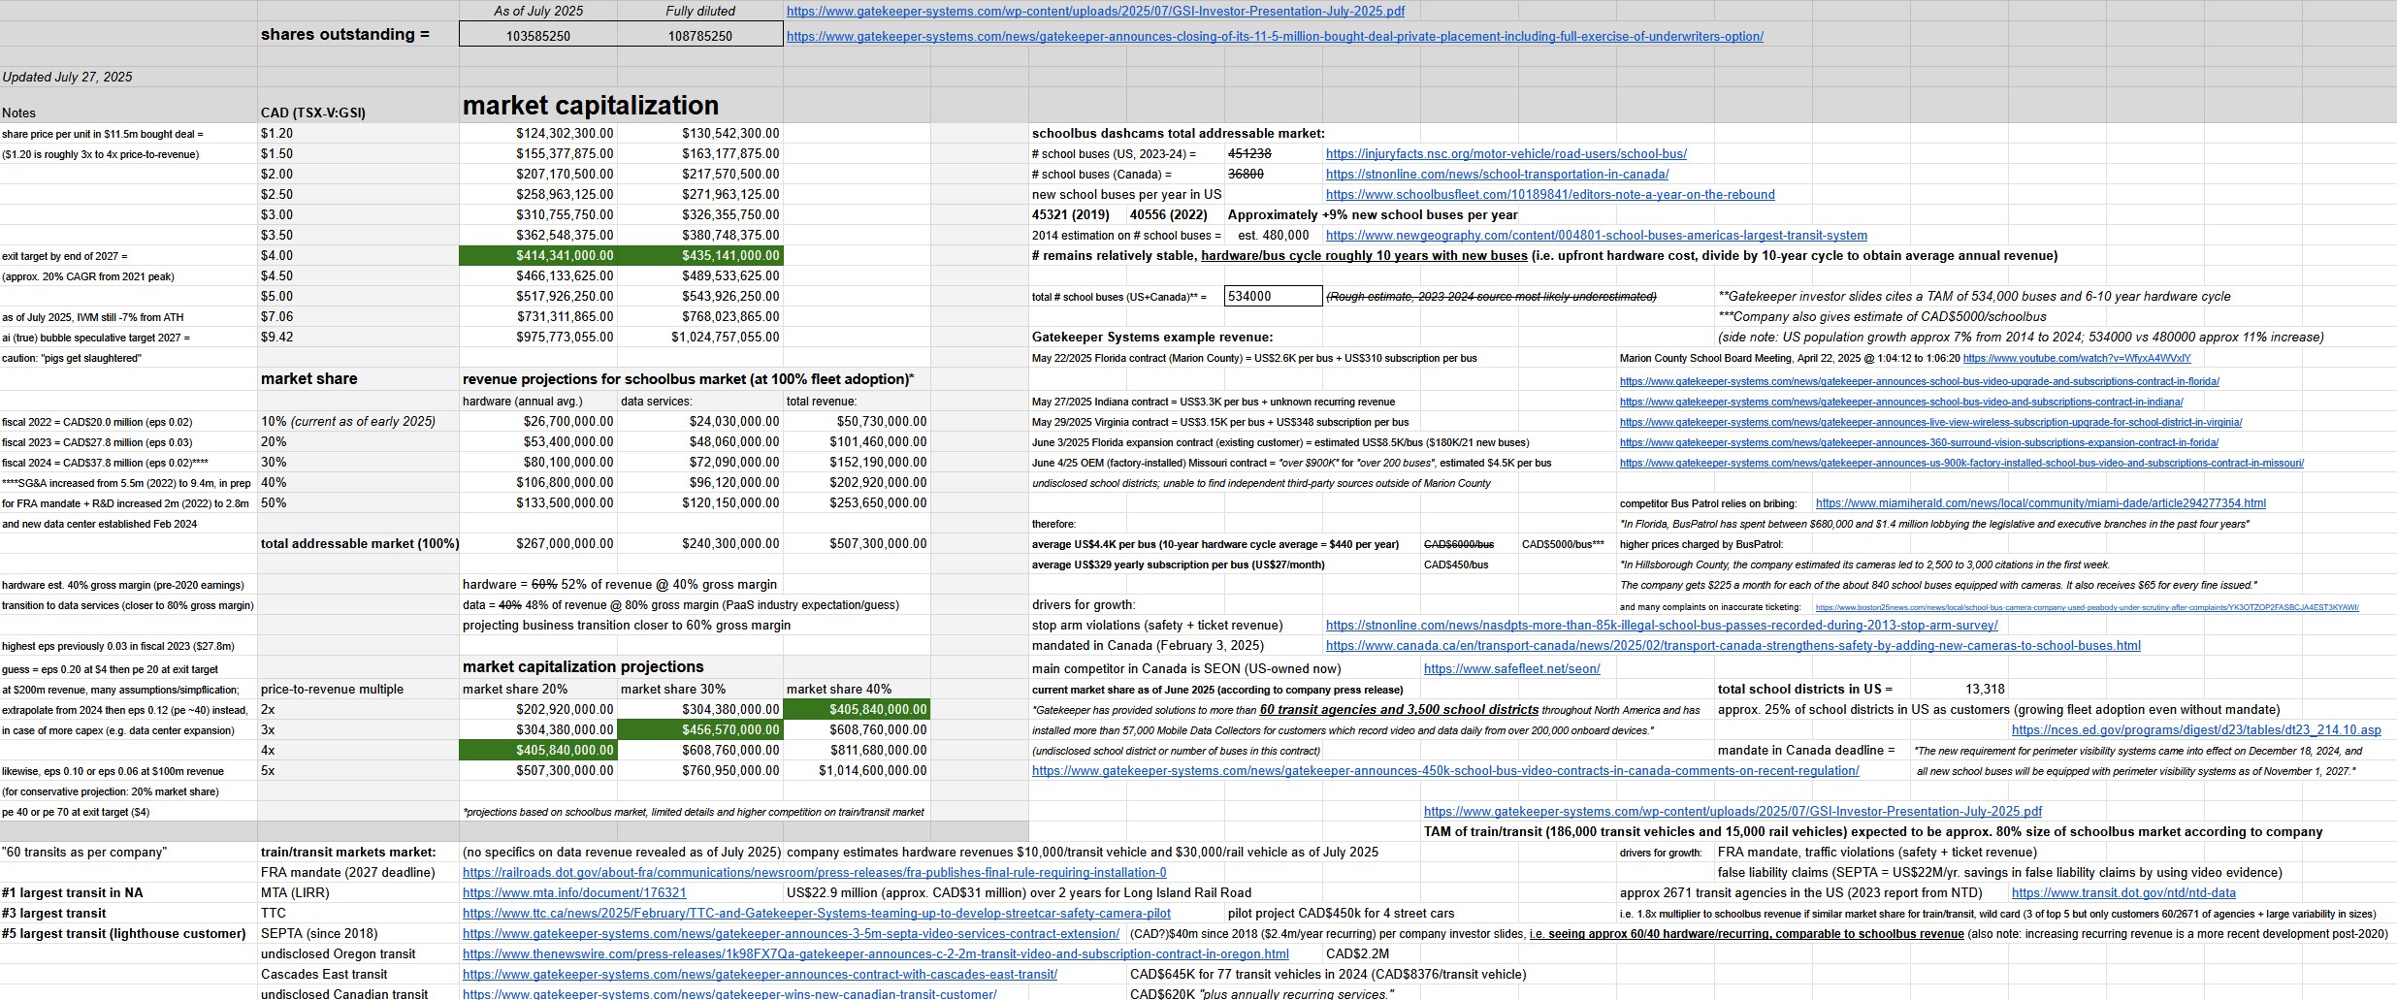Select the 103585250 shares outstanding cell
The height and width of the screenshot is (1000, 2397).
tap(538, 36)
